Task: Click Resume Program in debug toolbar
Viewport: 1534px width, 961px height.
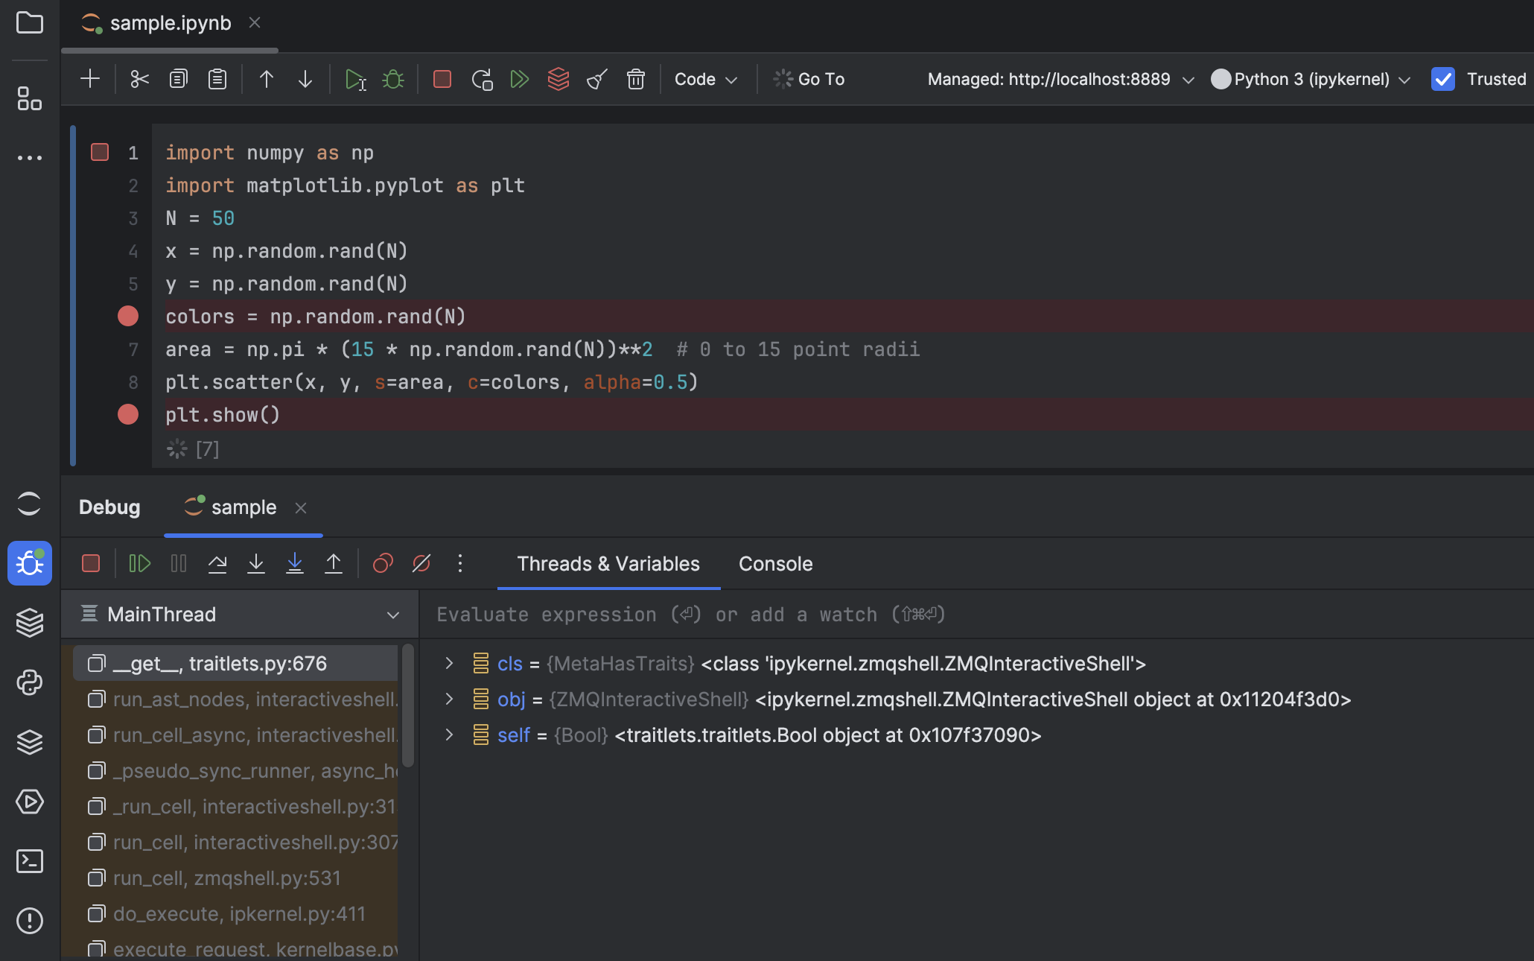Action: point(139,564)
